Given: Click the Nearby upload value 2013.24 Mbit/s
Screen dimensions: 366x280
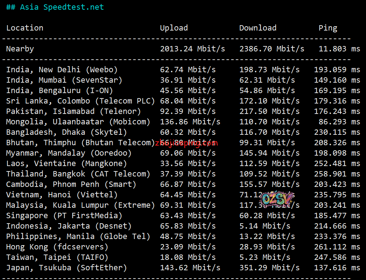Looking at the screenshot, I should pyautogui.click(x=192, y=49).
